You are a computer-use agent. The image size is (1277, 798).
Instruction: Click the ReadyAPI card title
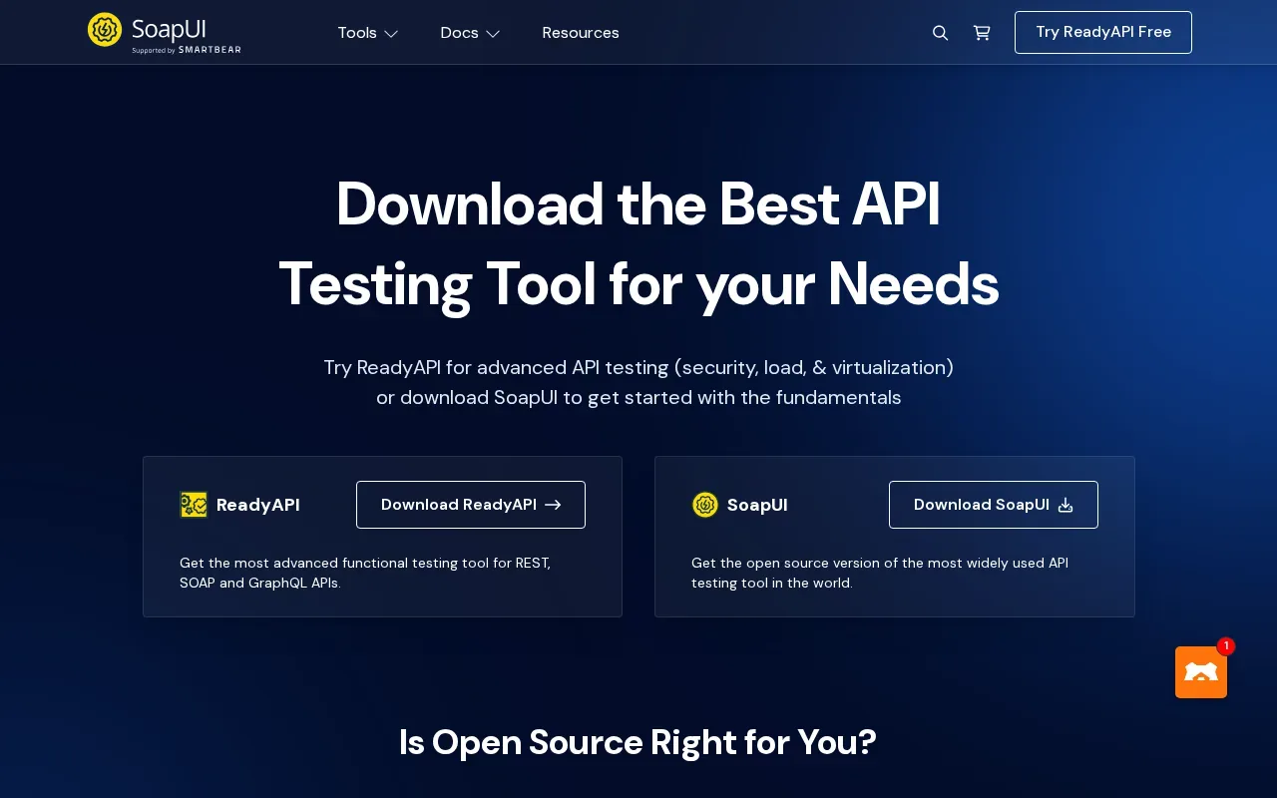pyautogui.click(x=257, y=505)
